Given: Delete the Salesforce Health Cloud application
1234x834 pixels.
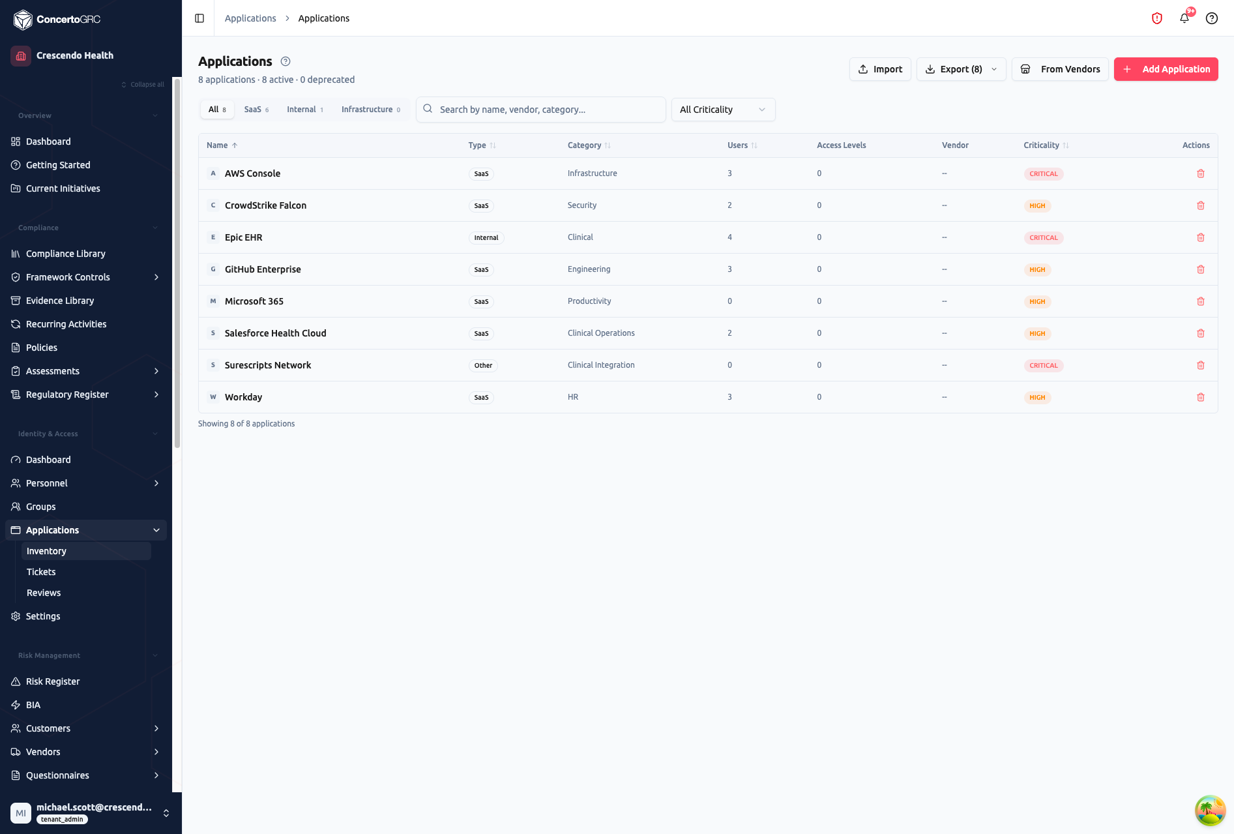Looking at the screenshot, I should (x=1201, y=333).
